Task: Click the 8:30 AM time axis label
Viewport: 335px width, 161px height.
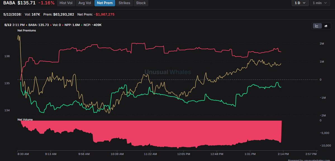Action: tap(23, 154)
